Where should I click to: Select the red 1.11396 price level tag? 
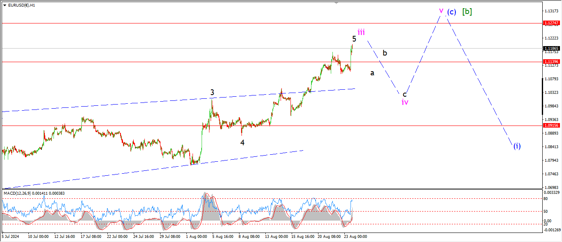point(550,62)
